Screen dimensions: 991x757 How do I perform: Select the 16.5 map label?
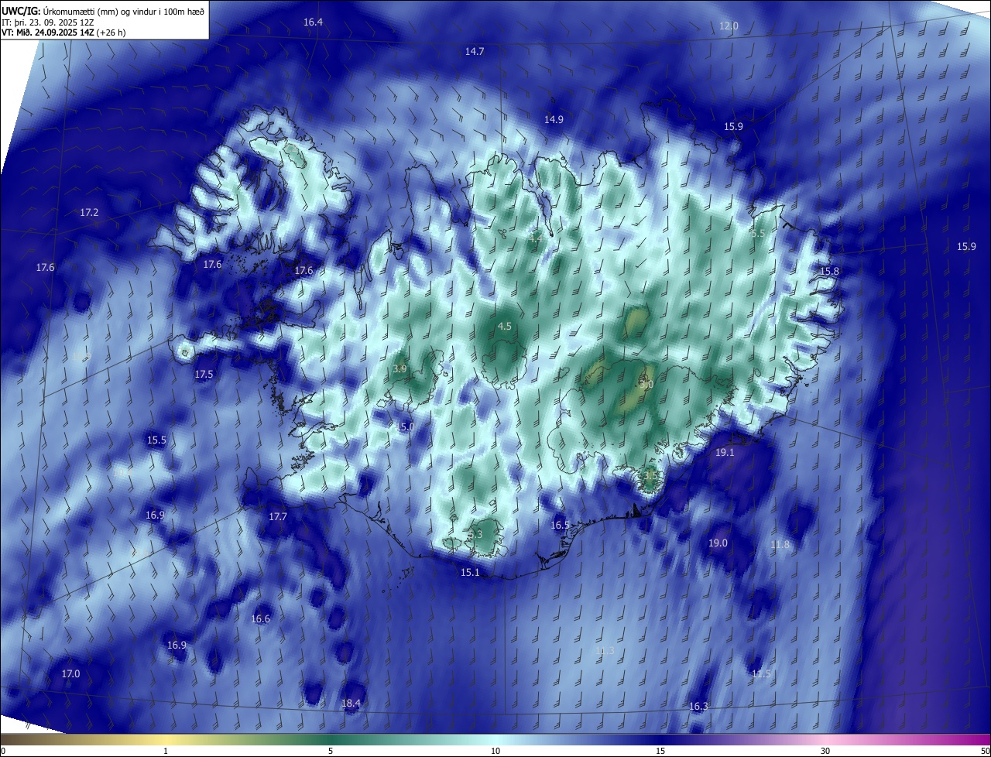560,526
